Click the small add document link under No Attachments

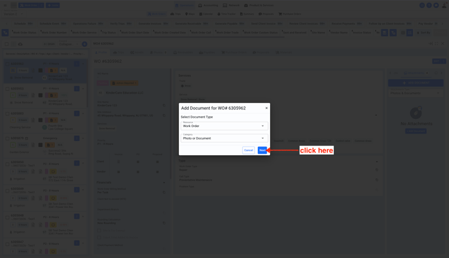[415, 131]
